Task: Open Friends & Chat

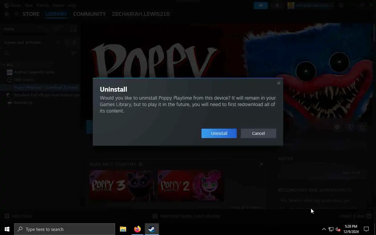Action: pyautogui.click(x=355, y=216)
